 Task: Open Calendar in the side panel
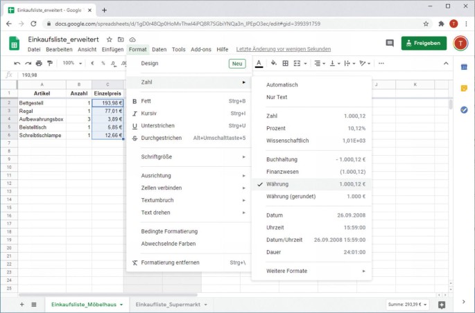coord(464,67)
